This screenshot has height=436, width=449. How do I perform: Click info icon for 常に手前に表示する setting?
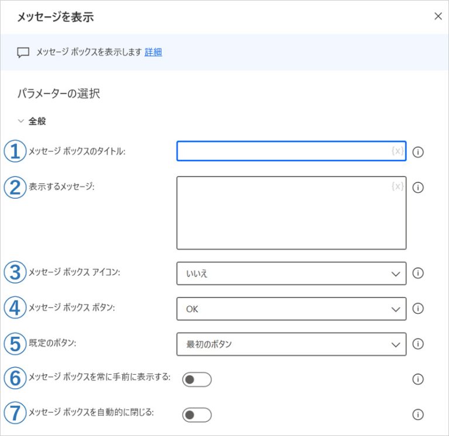pos(418,379)
